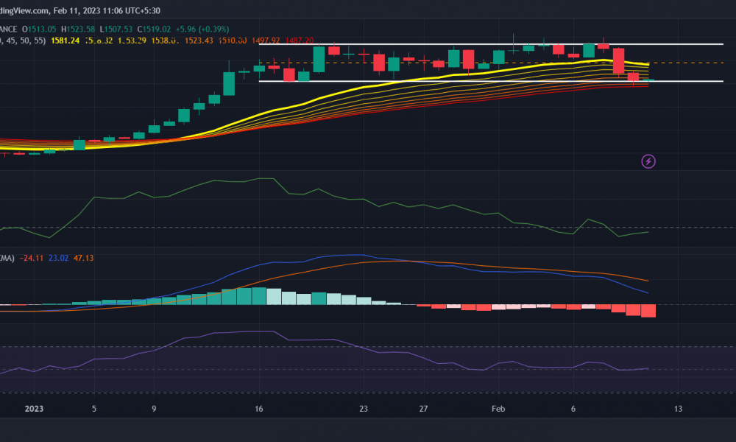736x442 pixels.
Task: Click the open price value O1513.05
Action: point(39,29)
